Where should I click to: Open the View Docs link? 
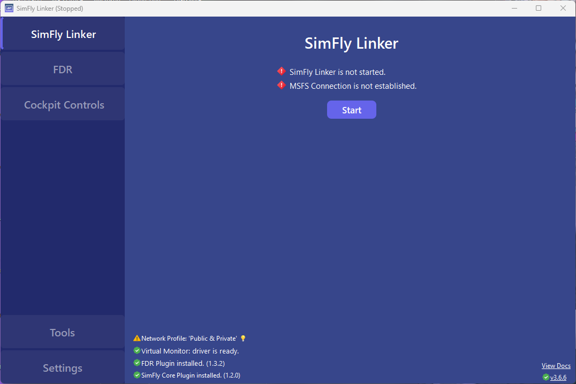coord(556,366)
